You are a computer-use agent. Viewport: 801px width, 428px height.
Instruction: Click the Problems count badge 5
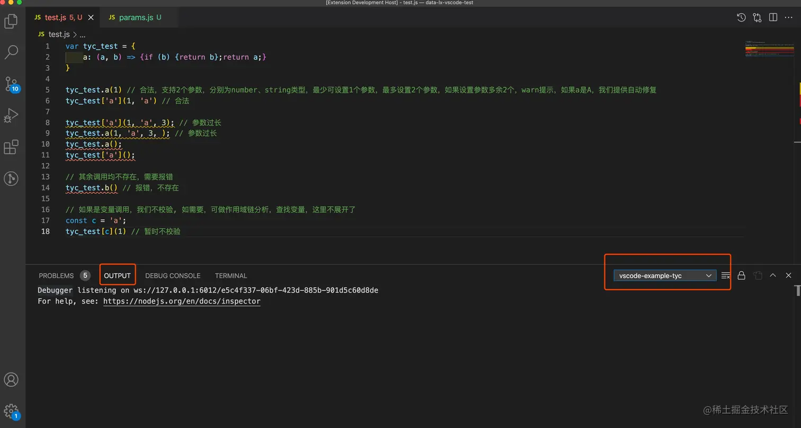(85, 275)
